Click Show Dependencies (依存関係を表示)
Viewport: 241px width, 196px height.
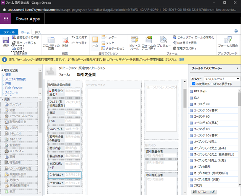184,43
